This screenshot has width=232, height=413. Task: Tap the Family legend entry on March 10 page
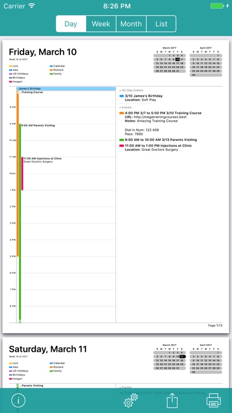[56, 74]
